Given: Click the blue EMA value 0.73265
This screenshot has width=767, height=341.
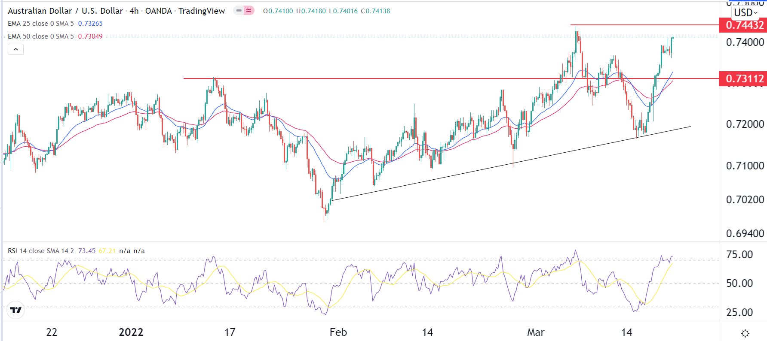Looking at the screenshot, I should click(90, 24).
